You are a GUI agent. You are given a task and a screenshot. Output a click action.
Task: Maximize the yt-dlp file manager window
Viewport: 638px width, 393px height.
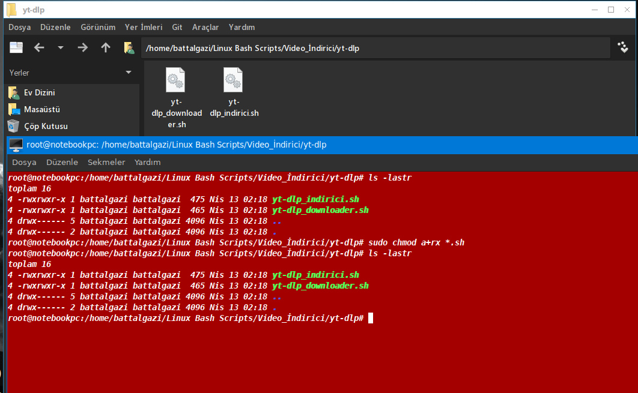(611, 10)
